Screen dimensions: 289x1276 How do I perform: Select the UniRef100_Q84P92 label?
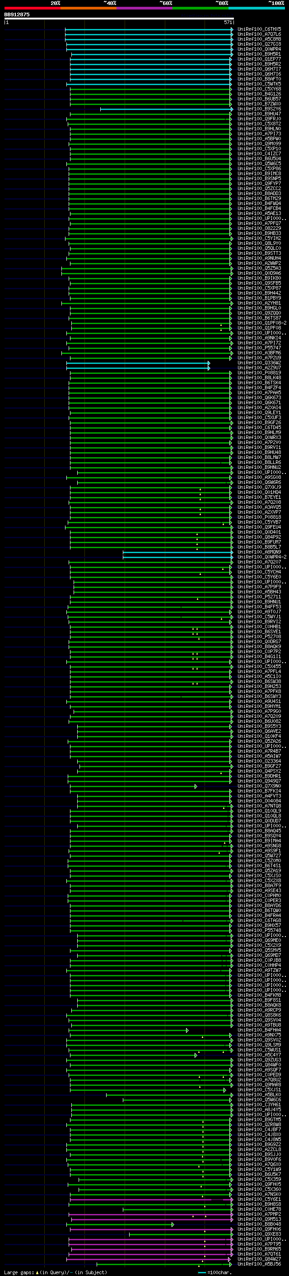point(259,537)
